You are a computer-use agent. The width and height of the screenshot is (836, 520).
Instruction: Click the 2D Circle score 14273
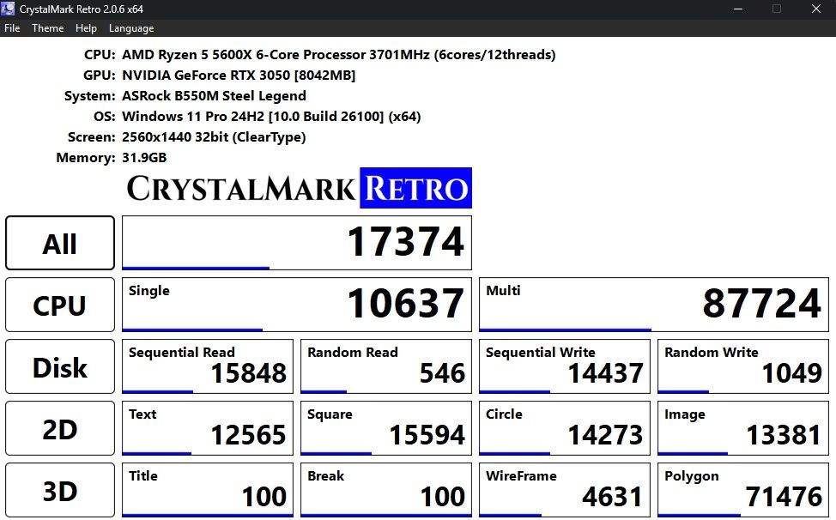point(565,428)
